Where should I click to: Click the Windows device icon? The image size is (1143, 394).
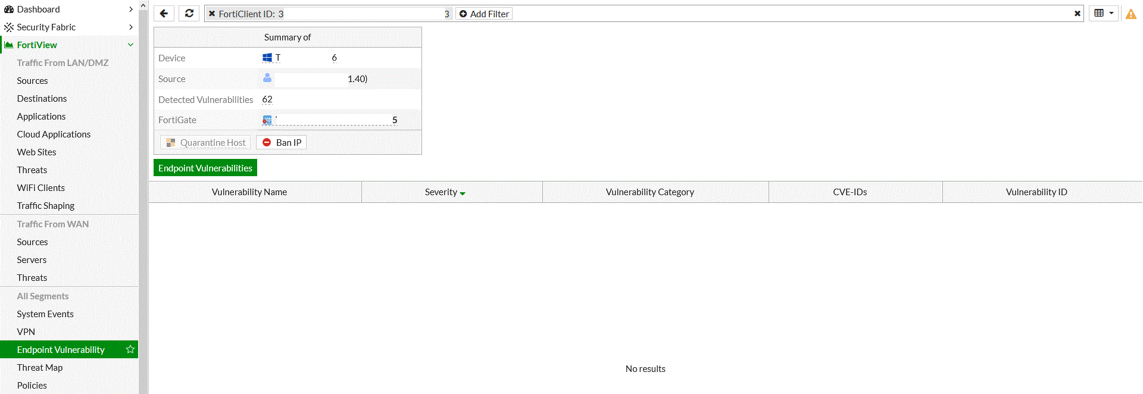267,58
